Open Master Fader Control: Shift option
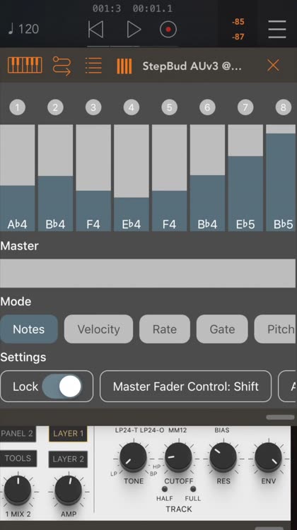The image size is (297, 530). click(x=186, y=387)
